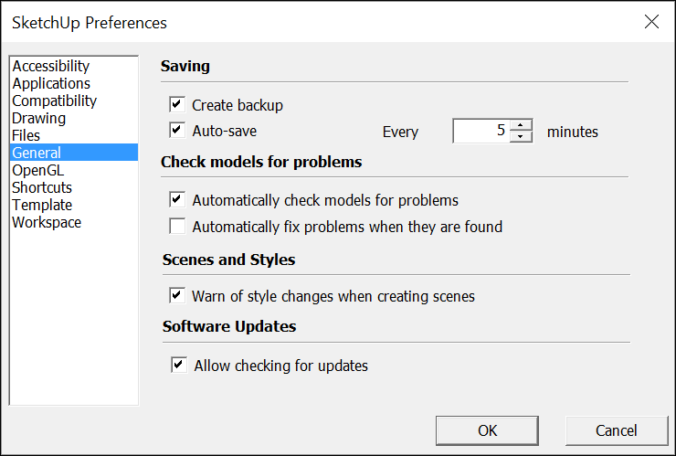The width and height of the screenshot is (676, 456).
Task: Confirm changes with the OK button
Action: [487, 430]
